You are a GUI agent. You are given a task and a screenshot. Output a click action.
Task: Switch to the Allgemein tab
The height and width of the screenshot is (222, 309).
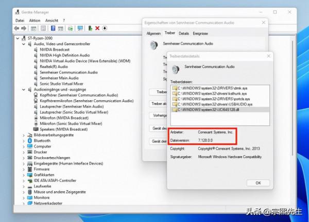tap(153, 33)
